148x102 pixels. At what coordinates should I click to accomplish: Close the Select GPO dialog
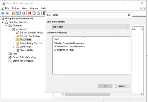[129, 15]
